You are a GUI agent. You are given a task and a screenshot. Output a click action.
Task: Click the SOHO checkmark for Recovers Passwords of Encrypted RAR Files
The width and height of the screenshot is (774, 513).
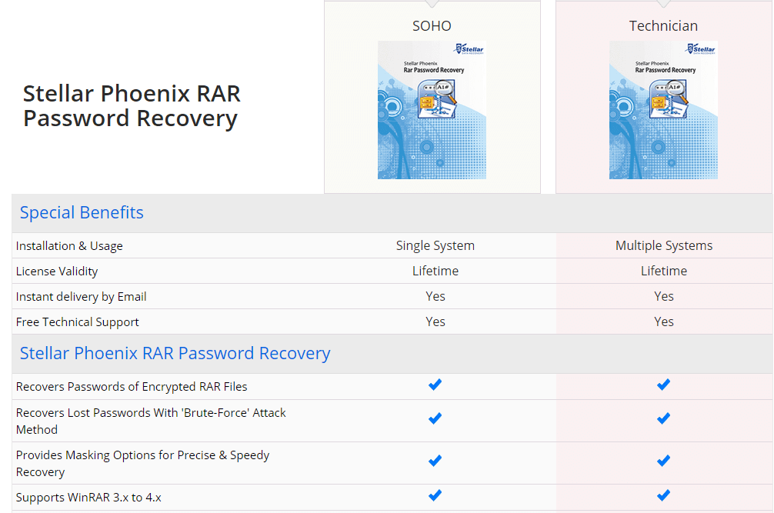(435, 385)
